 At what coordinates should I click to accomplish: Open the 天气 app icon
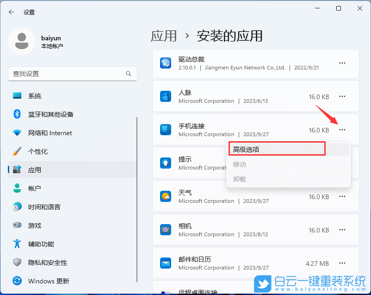(x=166, y=196)
